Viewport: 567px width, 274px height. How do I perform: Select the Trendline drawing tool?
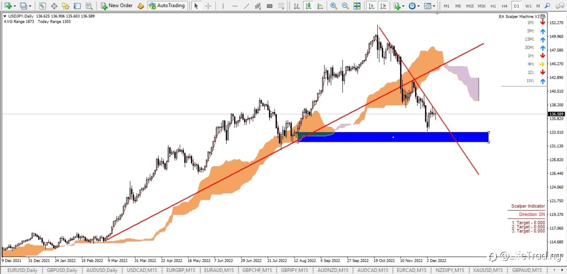pos(246,6)
